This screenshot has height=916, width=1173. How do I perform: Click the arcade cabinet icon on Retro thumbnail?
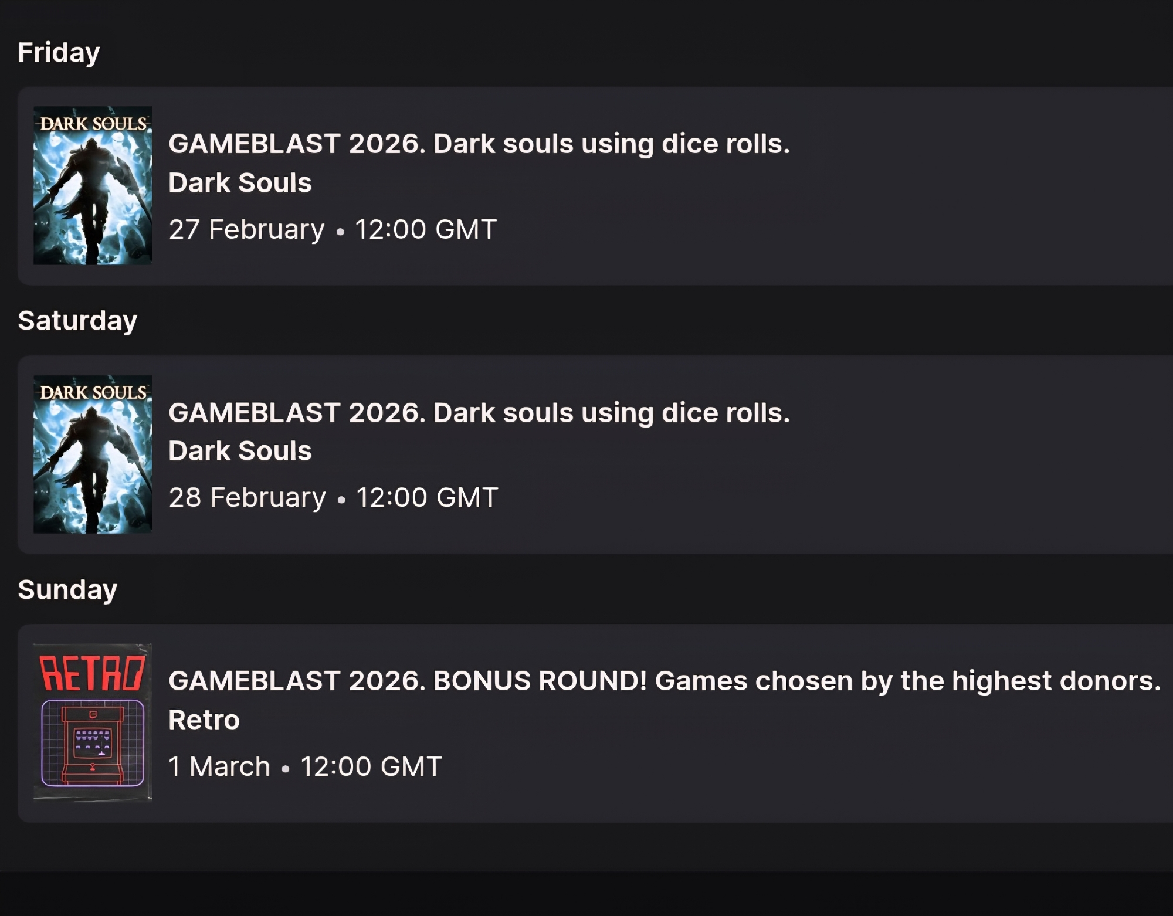[x=93, y=743]
